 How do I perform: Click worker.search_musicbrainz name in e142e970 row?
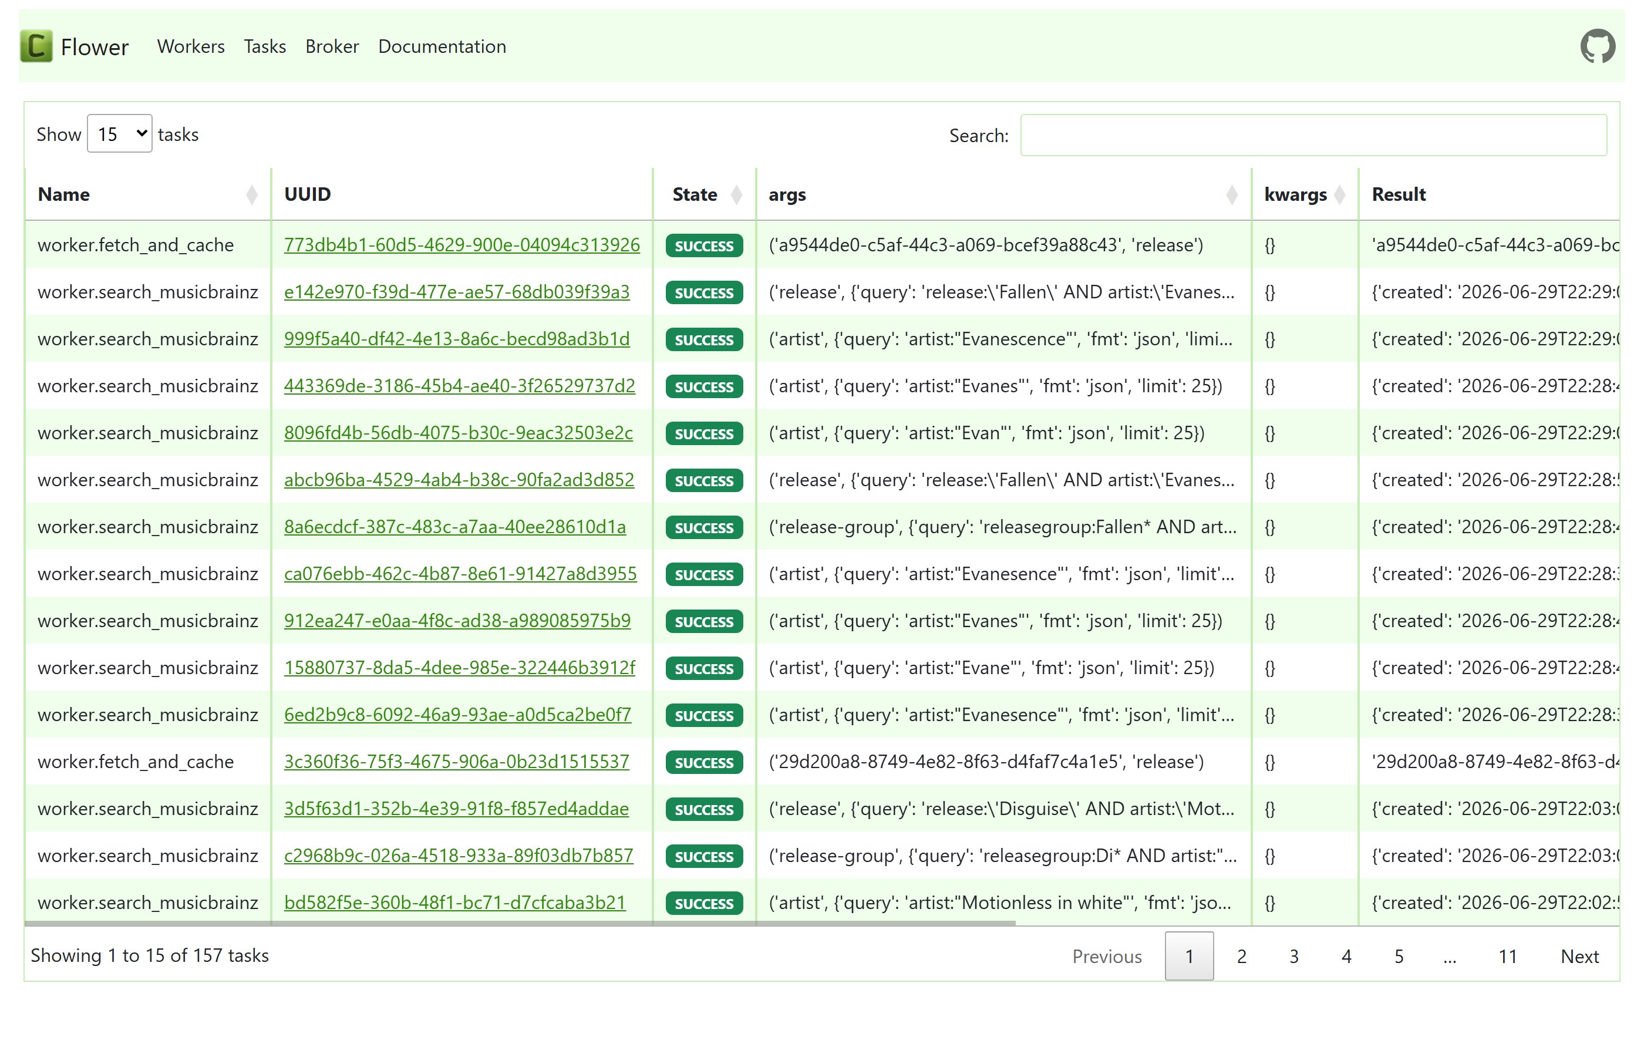pyautogui.click(x=148, y=292)
